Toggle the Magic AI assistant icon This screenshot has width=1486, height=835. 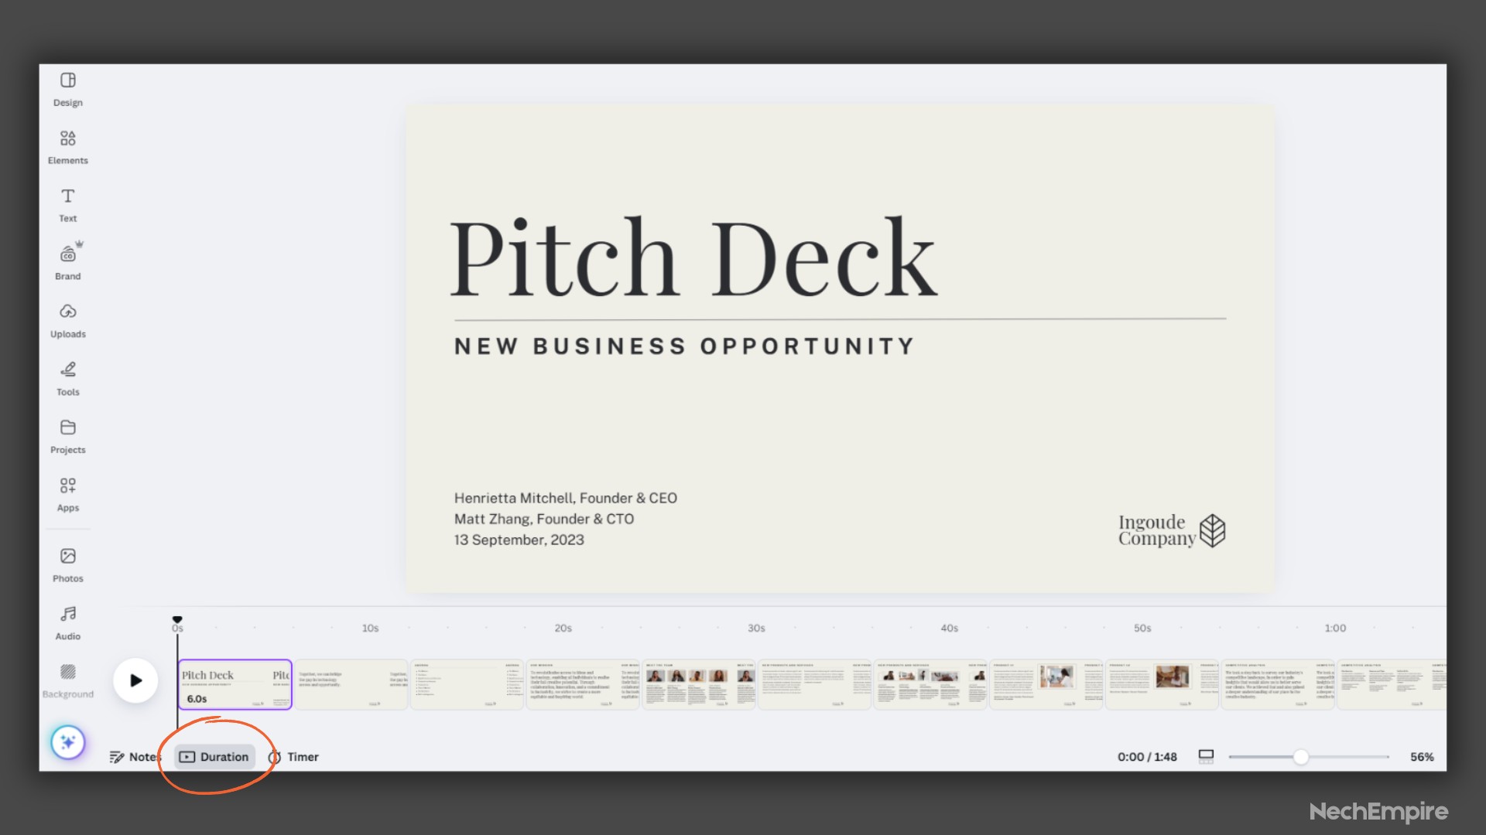click(67, 741)
